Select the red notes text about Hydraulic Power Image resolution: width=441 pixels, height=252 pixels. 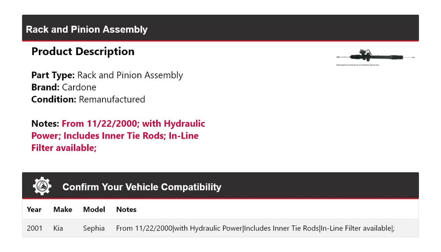tap(118, 136)
